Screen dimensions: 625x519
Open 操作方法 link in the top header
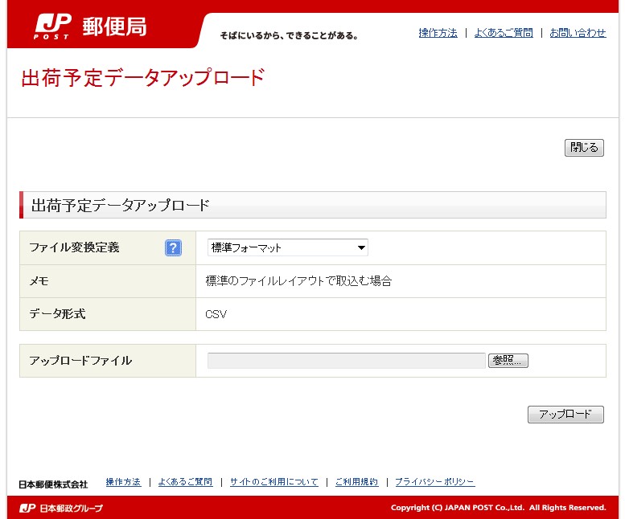(x=438, y=33)
